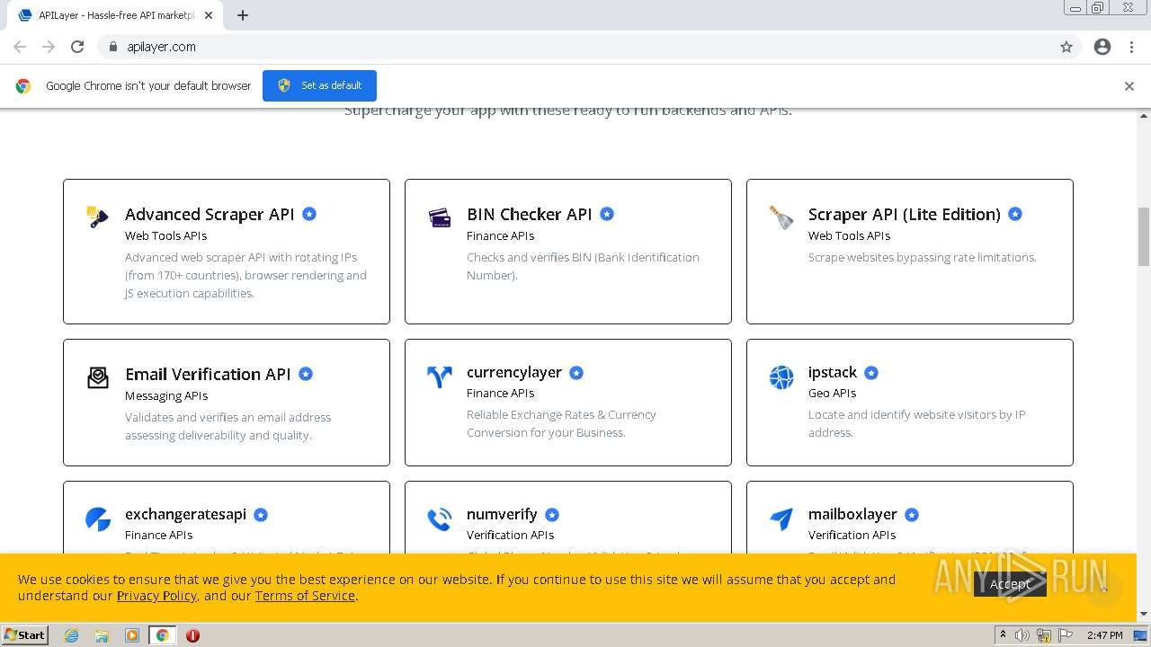Open the currencylayer title link
The image size is (1151, 647).
(x=514, y=372)
